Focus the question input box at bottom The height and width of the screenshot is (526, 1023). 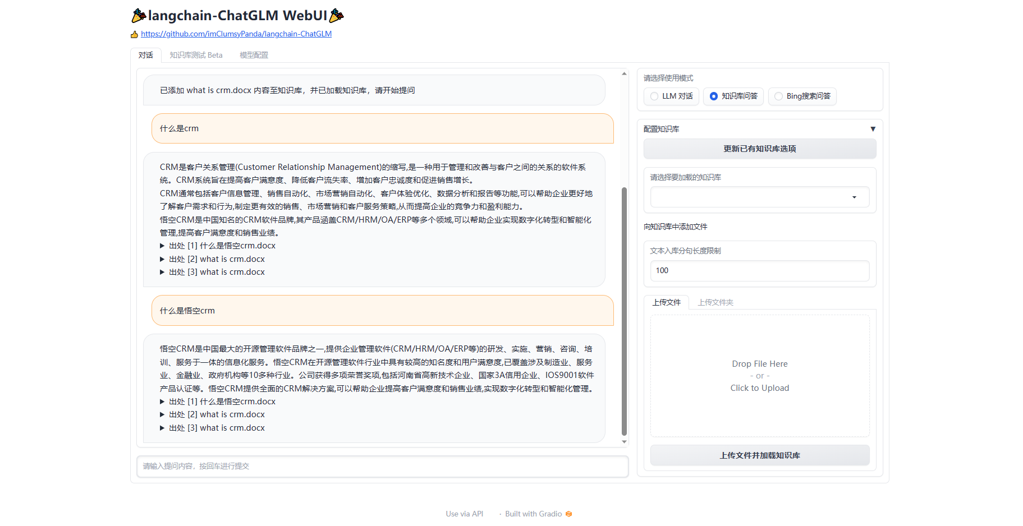click(x=383, y=466)
